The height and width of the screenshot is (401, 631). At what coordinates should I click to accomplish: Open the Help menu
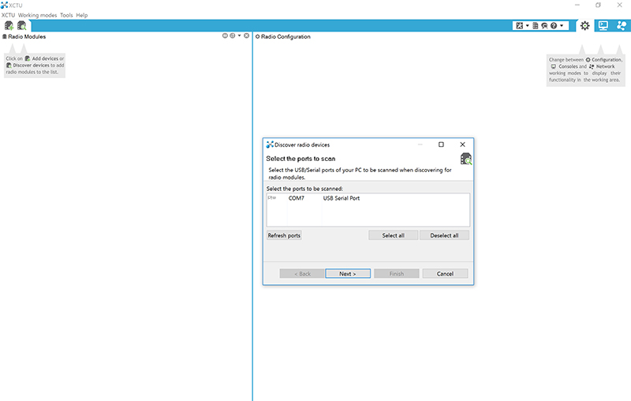coord(82,15)
